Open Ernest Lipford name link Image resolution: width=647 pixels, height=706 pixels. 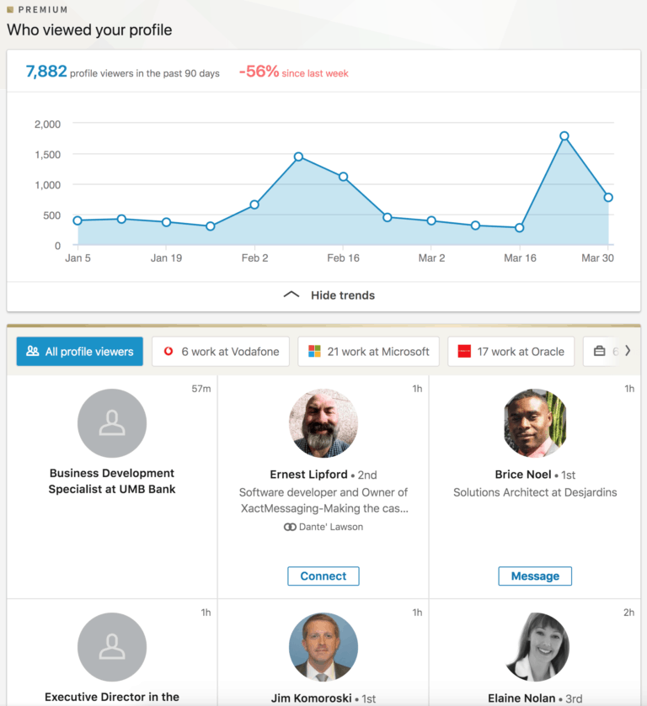click(x=308, y=475)
